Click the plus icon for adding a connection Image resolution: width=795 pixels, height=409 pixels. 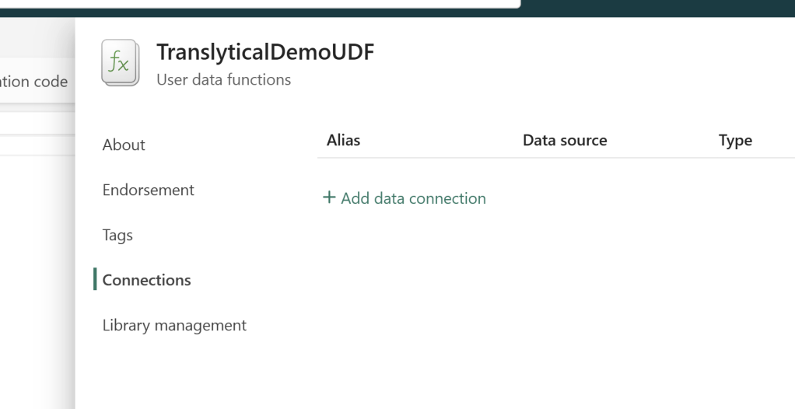pyautogui.click(x=329, y=198)
